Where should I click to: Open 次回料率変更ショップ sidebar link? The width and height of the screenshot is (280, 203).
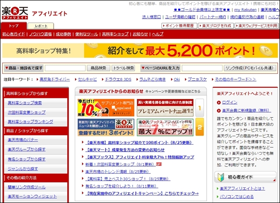point(27,112)
